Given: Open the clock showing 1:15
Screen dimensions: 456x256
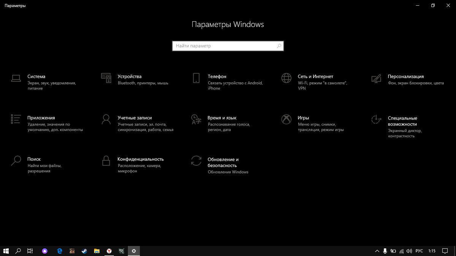Looking at the screenshot, I should point(432,251).
